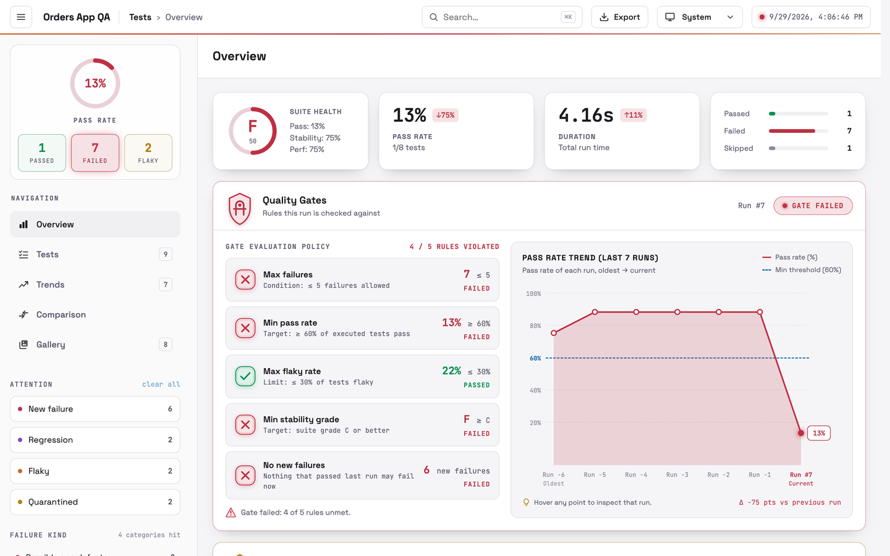Filter by the 1 Passed tile

(x=42, y=153)
